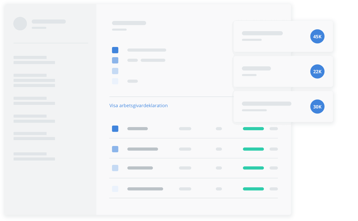Click the 45K blue badge icon
The height and width of the screenshot is (221, 358).
[317, 36]
